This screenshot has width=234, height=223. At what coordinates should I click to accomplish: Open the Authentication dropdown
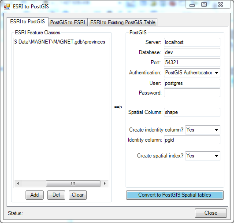point(192,73)
